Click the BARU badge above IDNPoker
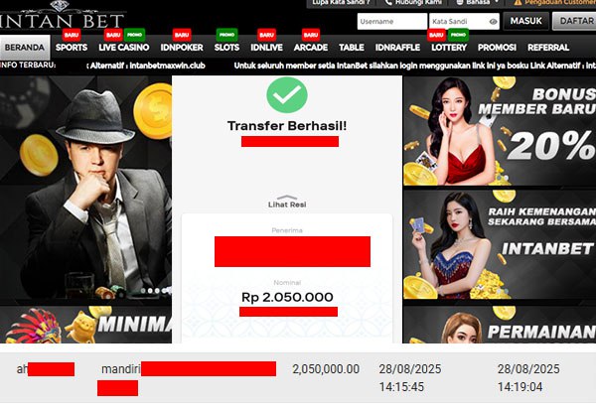This screenshot has width=596, height=412. click(182, 35)
